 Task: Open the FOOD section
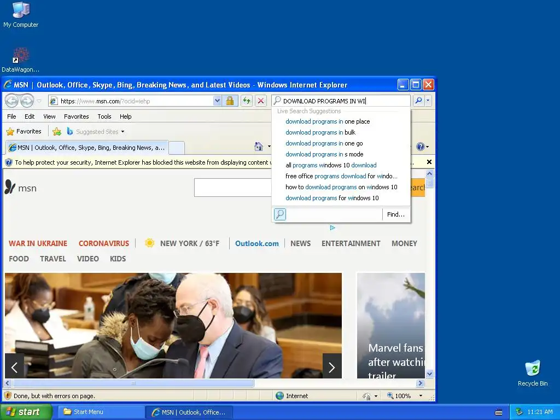click(x=19, y=259)
